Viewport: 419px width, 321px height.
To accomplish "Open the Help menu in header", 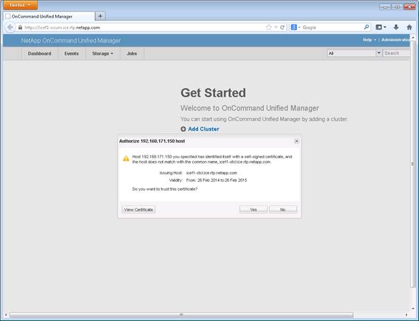I will coord(369,40).
